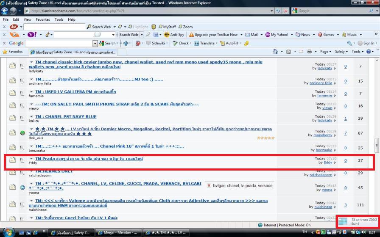Open Yahoo Mail from toolbar
Screen dimensions: 380x237
(251, 35)
